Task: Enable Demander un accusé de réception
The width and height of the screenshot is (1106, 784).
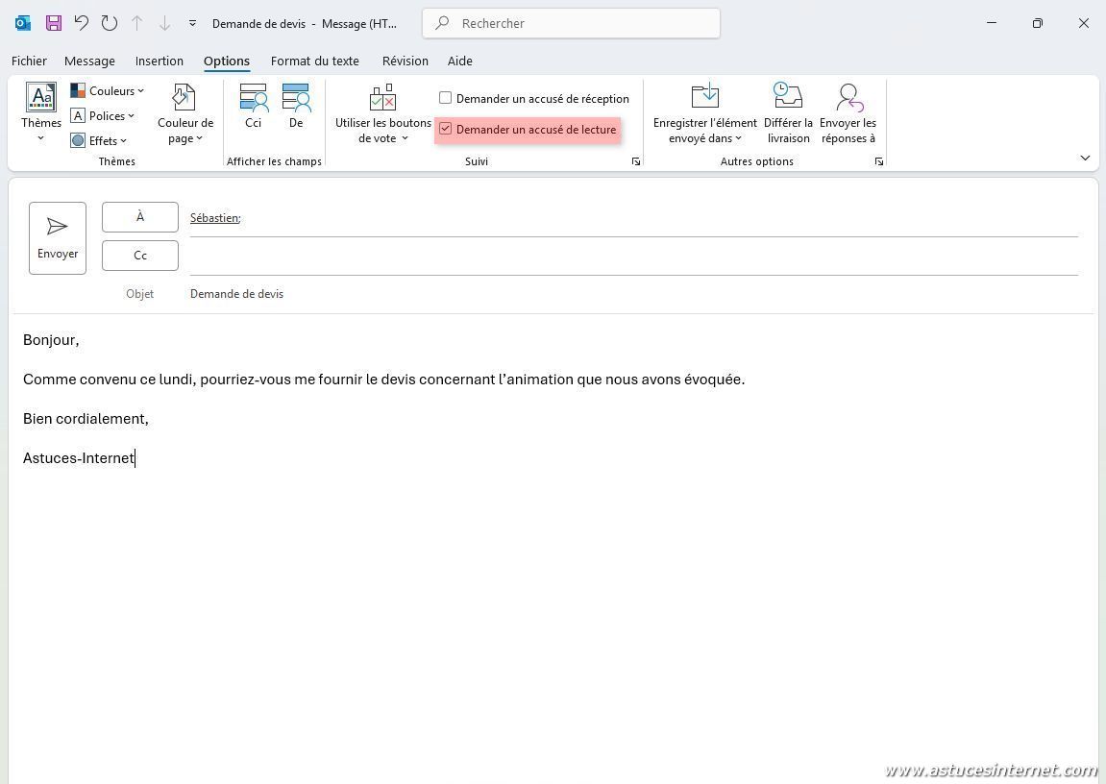Action: pyautogui.click(x=446, y=98)
